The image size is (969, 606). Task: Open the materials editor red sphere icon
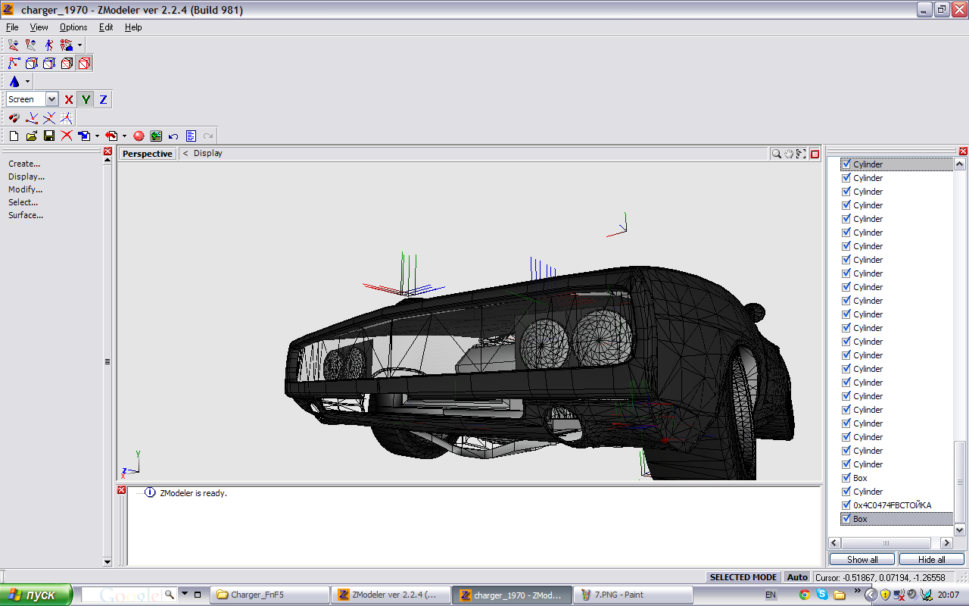[139, 136]
